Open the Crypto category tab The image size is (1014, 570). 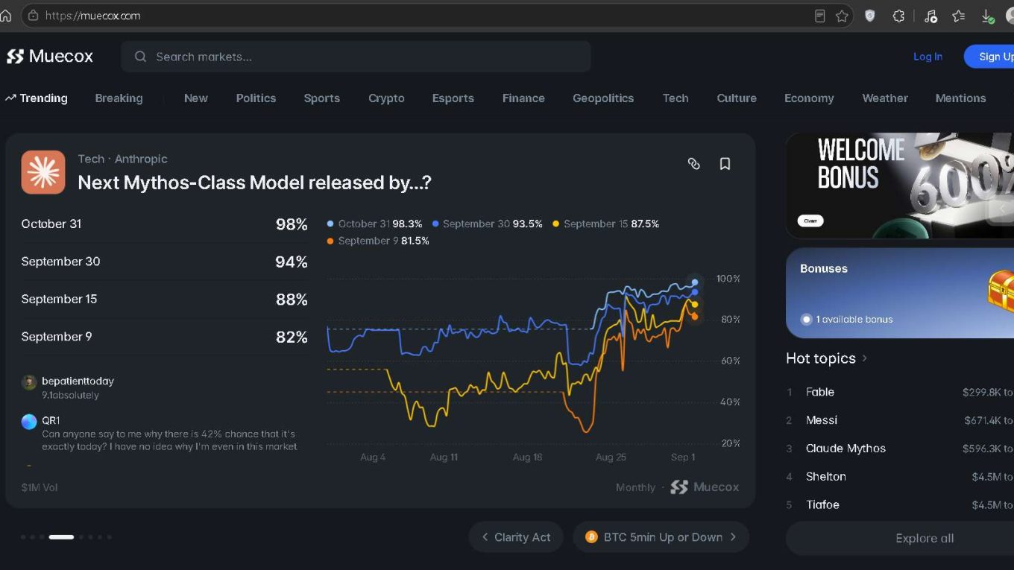pyautogui.click(x=386, y=98)
